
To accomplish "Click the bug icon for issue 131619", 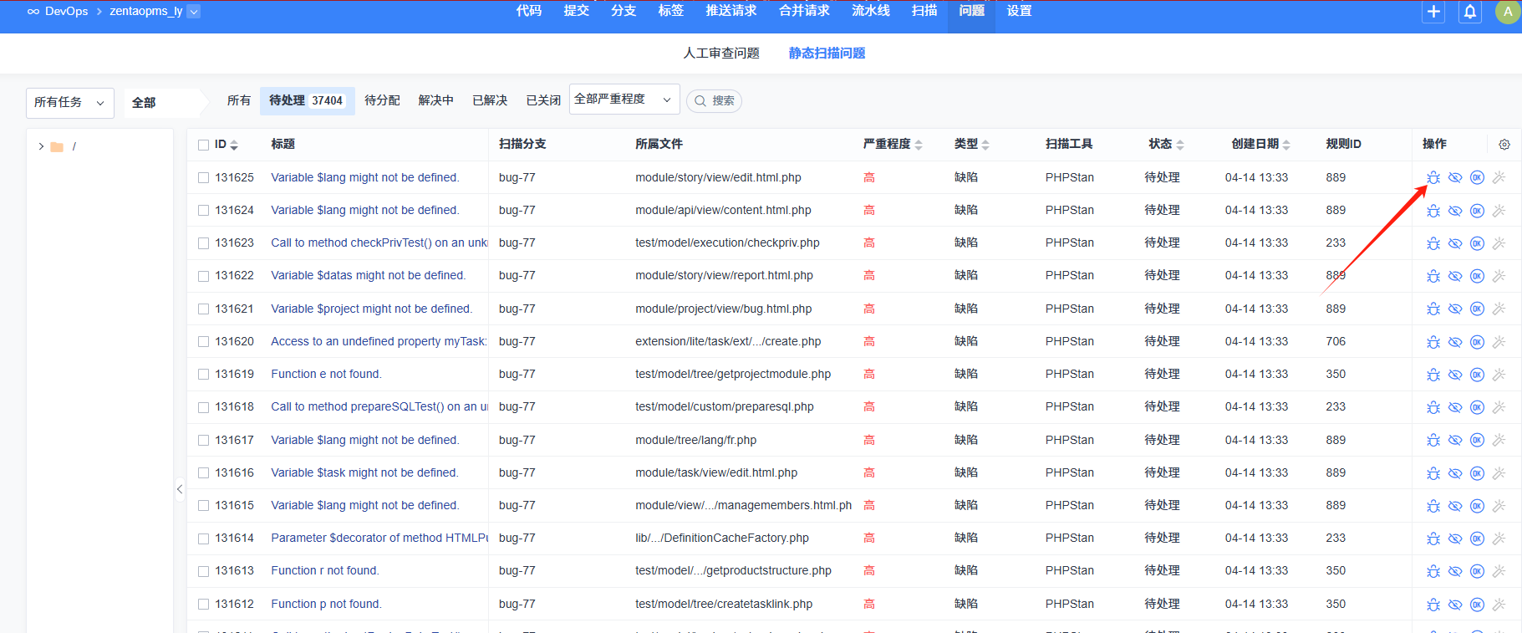I will [x=1433, y=375].
